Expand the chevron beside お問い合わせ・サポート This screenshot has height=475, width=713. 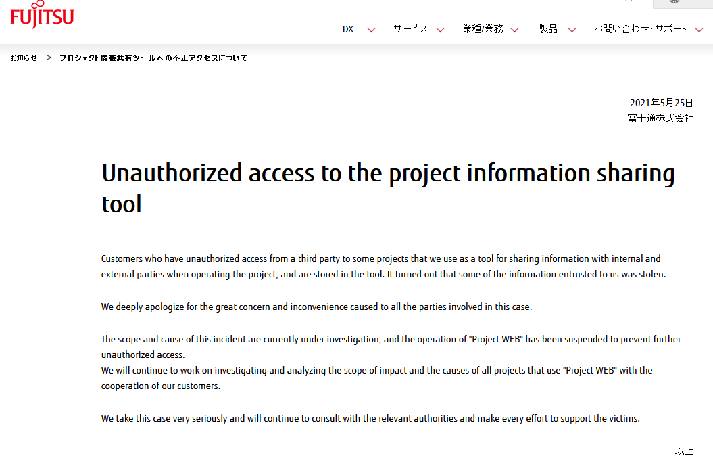(x=699, y=30)
